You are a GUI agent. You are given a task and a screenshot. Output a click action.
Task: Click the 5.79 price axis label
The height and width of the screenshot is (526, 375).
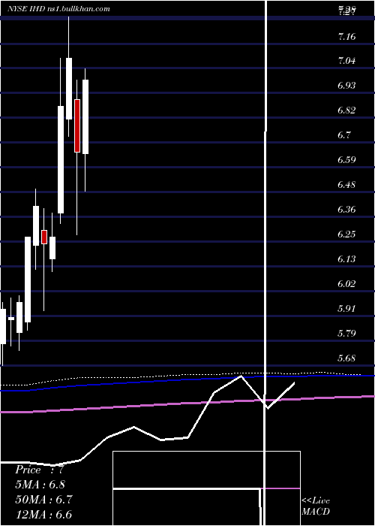pyautogui.click(x=346, y=334)
